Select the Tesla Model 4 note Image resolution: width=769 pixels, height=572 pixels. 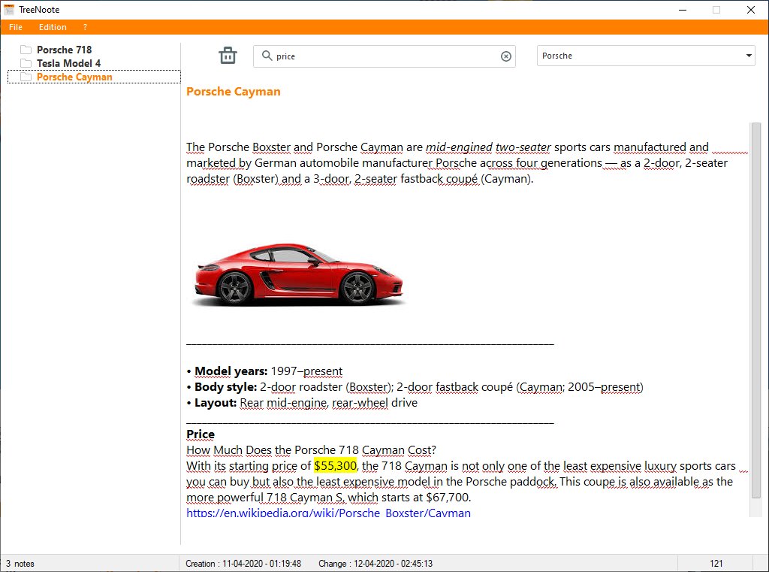tap(68, 63)
